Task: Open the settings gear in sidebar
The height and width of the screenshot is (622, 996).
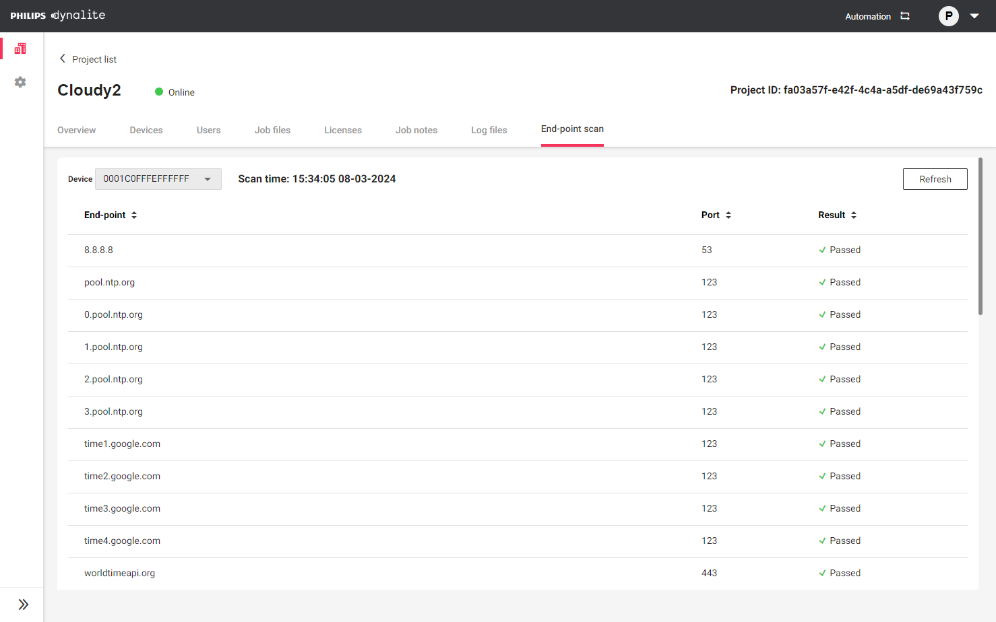Action: 20,82
